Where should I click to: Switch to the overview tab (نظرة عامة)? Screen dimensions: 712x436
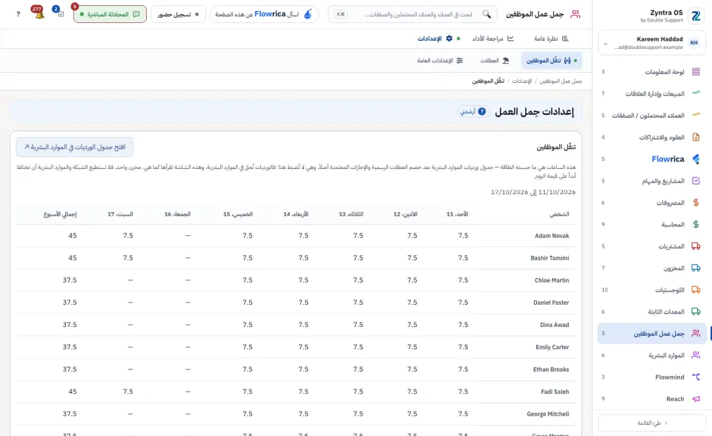pyautogui.click(x=551, y=39)
